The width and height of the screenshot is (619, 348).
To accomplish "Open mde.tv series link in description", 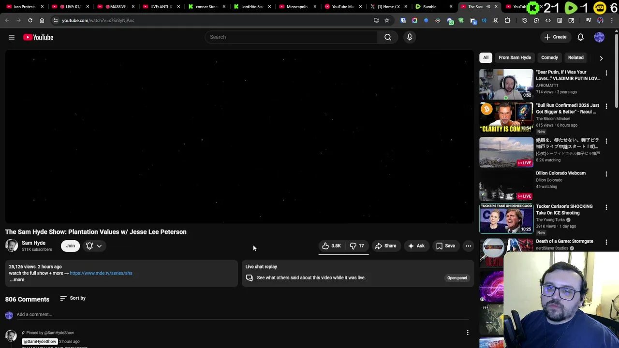I will (x=101, y=273).
